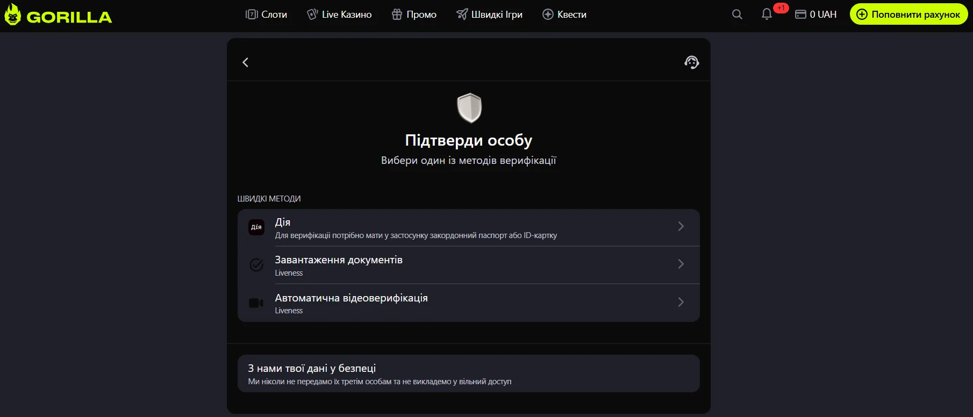The height and width of the screenshot is (417, 973).
Task: Expand Завантаження документів row chevron
Action: point(681,264)
